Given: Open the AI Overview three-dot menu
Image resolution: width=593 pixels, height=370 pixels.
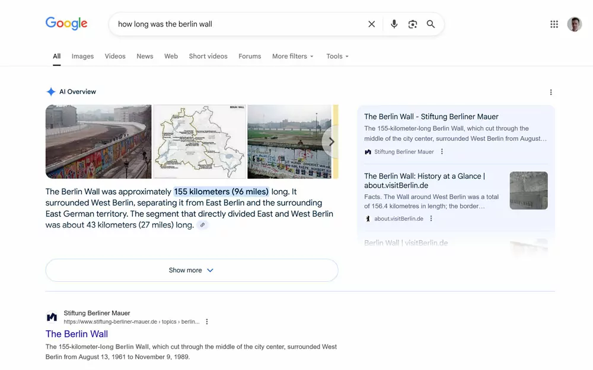Looking at the screenshot, I should point(551,92).
